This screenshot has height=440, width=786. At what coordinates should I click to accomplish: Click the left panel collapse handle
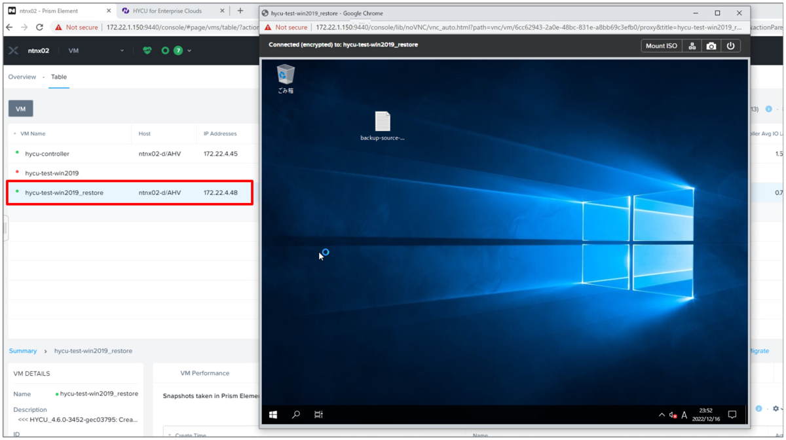5,229
